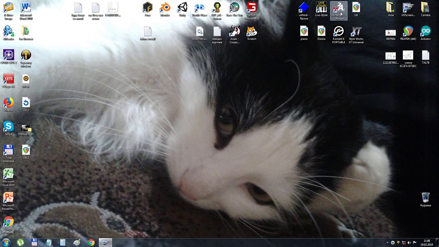The image size is (439, 247).
Task: Click the volume icon in system tray
Action: coord(409,243)
